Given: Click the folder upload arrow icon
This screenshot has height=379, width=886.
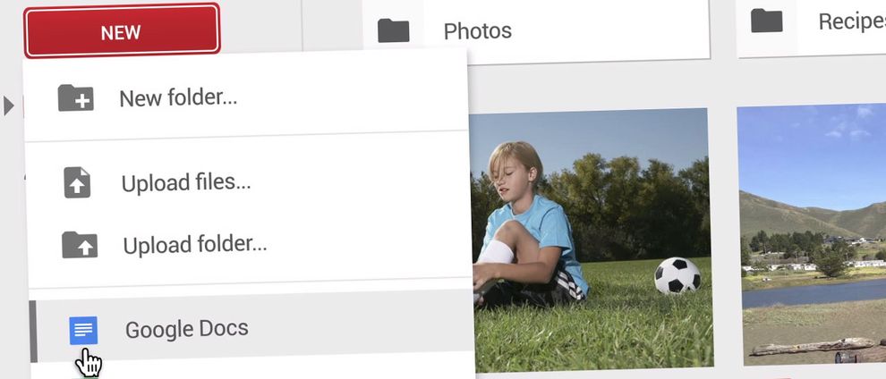Looking at the screenshot, I should [80, 244].
